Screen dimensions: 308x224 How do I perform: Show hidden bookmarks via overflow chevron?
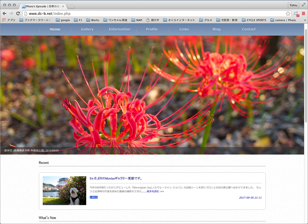[x=305, y=20]
